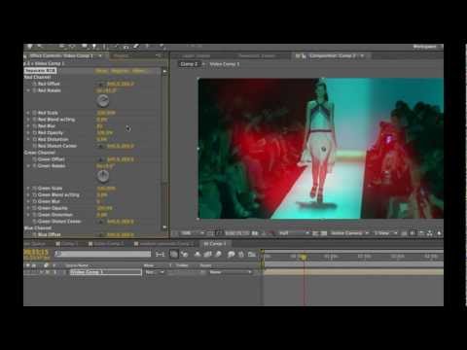Toggle the Green Blur stopwatch

34,201
